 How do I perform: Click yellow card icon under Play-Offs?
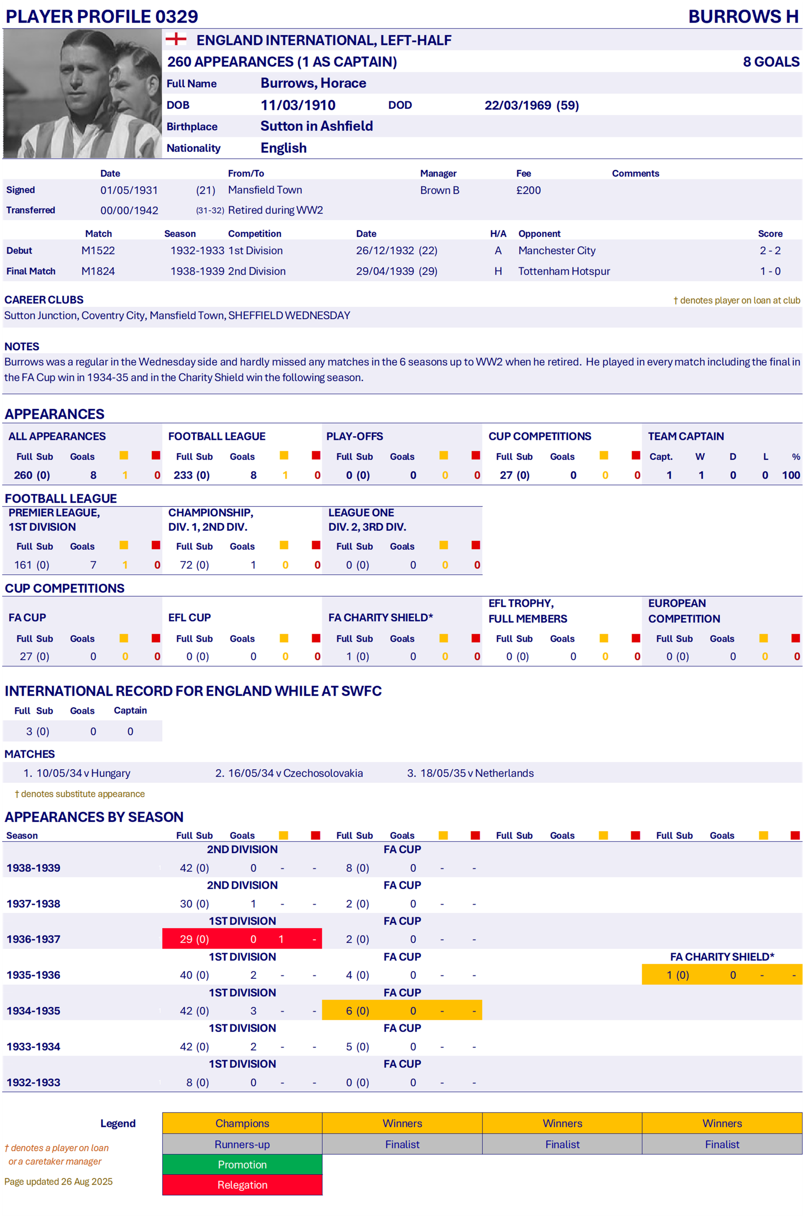pos(444,456)
